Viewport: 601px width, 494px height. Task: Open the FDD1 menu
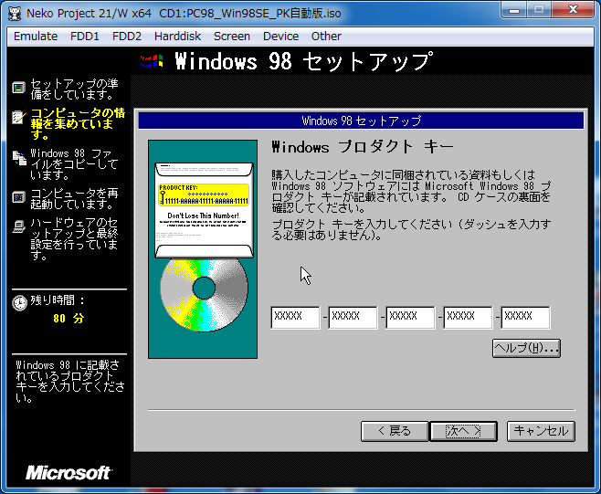[86, 37]
